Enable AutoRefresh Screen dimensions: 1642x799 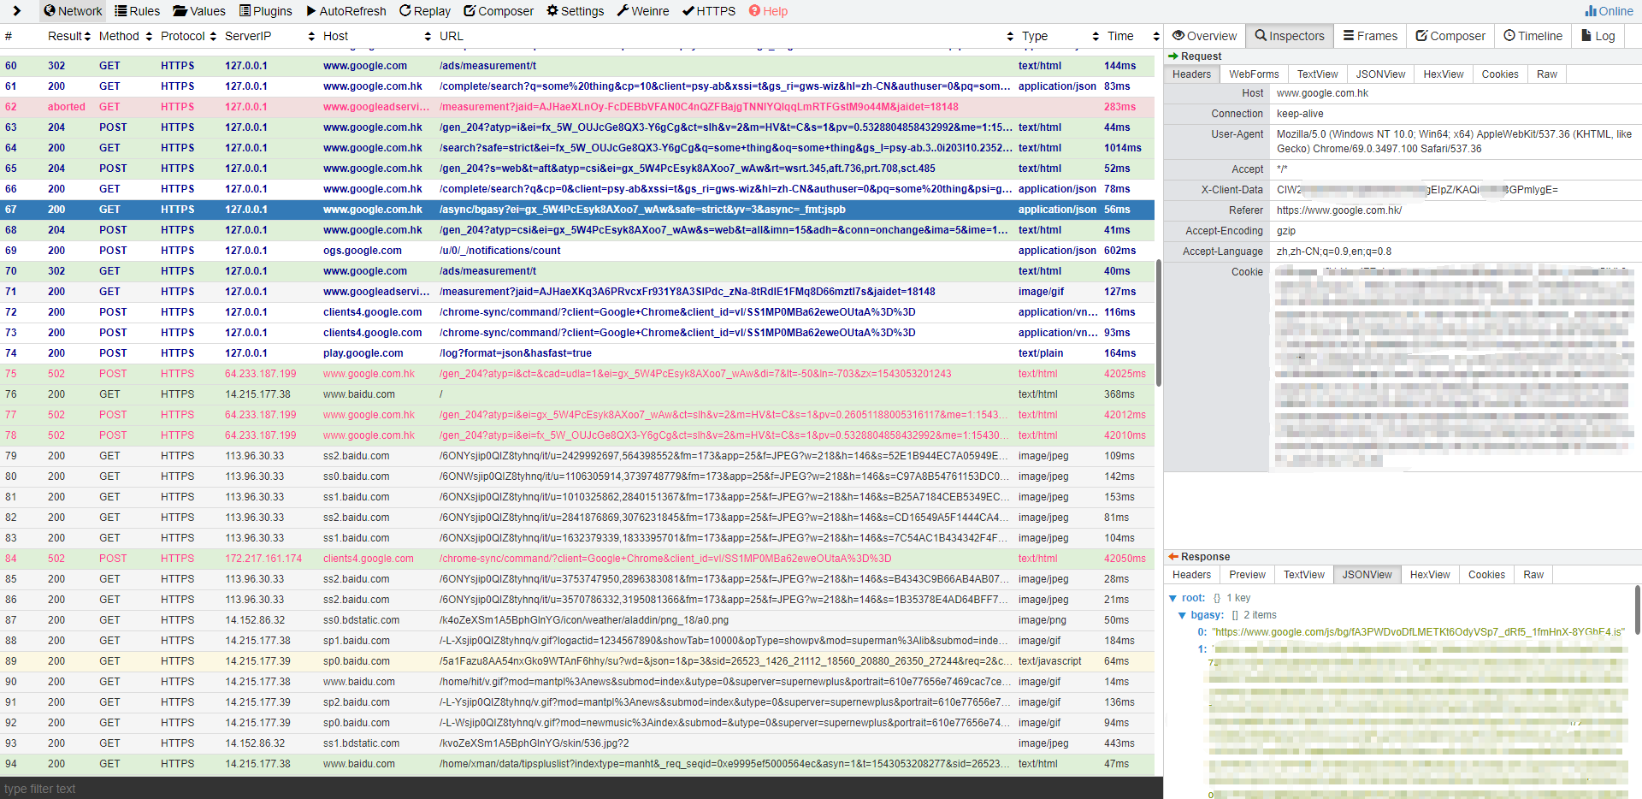click(x=346, y=10)
